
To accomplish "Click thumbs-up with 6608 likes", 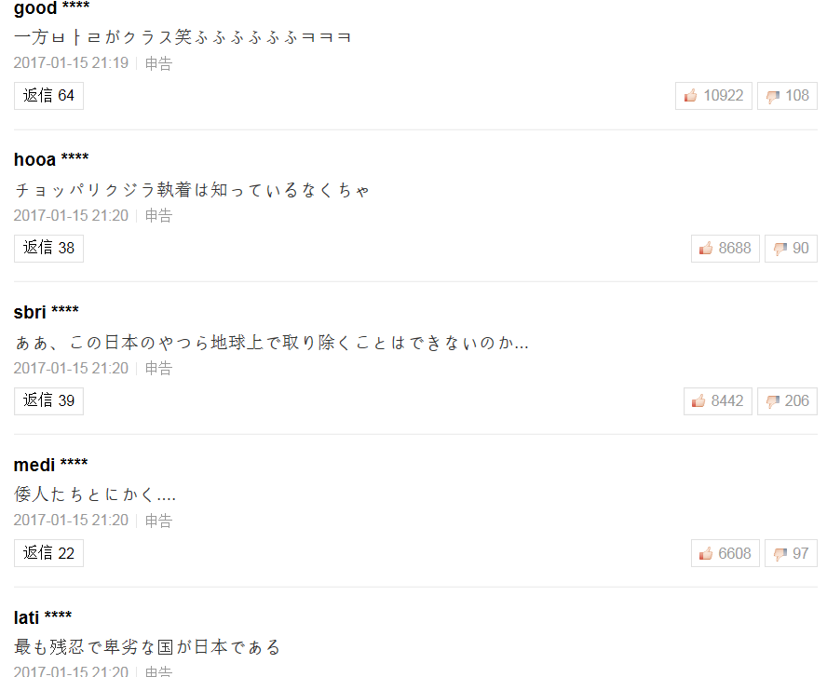I will (x=725, y=554).
